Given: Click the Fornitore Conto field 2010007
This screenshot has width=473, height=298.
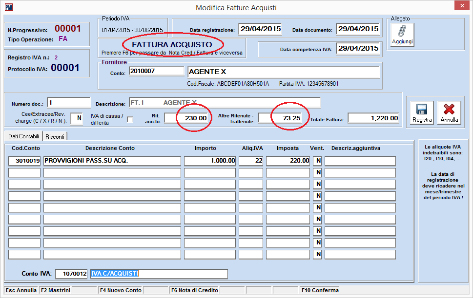Looking at the screenshot, I should [x=156, y=72].
